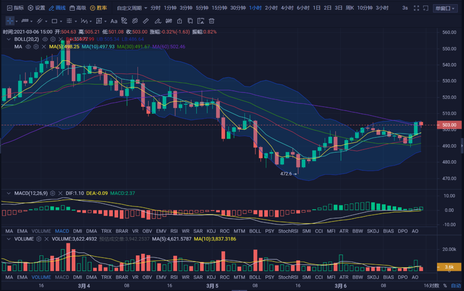Expand the 单窗口 window layout dropdown
Screen dimensions: 464x291
coord(445,8)
